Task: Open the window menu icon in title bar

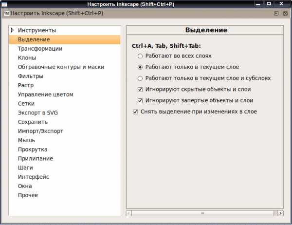Action: [4, 4]
